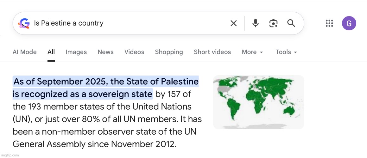Select the All results tab
Screen dimensions: 367x158
pos(51,52)
